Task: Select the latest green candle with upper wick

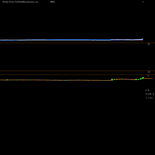Action: [143, 78]
